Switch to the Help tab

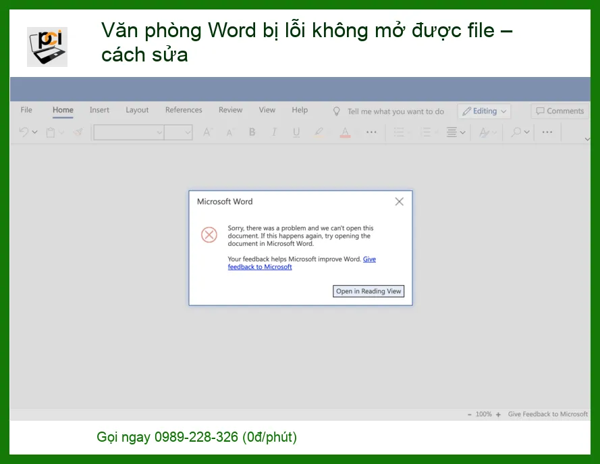(300, 110)
